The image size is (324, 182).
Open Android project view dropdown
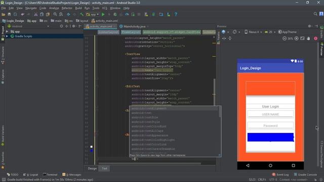tap(28, 26)
